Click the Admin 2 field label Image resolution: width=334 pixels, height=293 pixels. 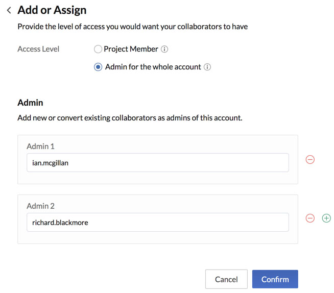[x=40, y=206]
